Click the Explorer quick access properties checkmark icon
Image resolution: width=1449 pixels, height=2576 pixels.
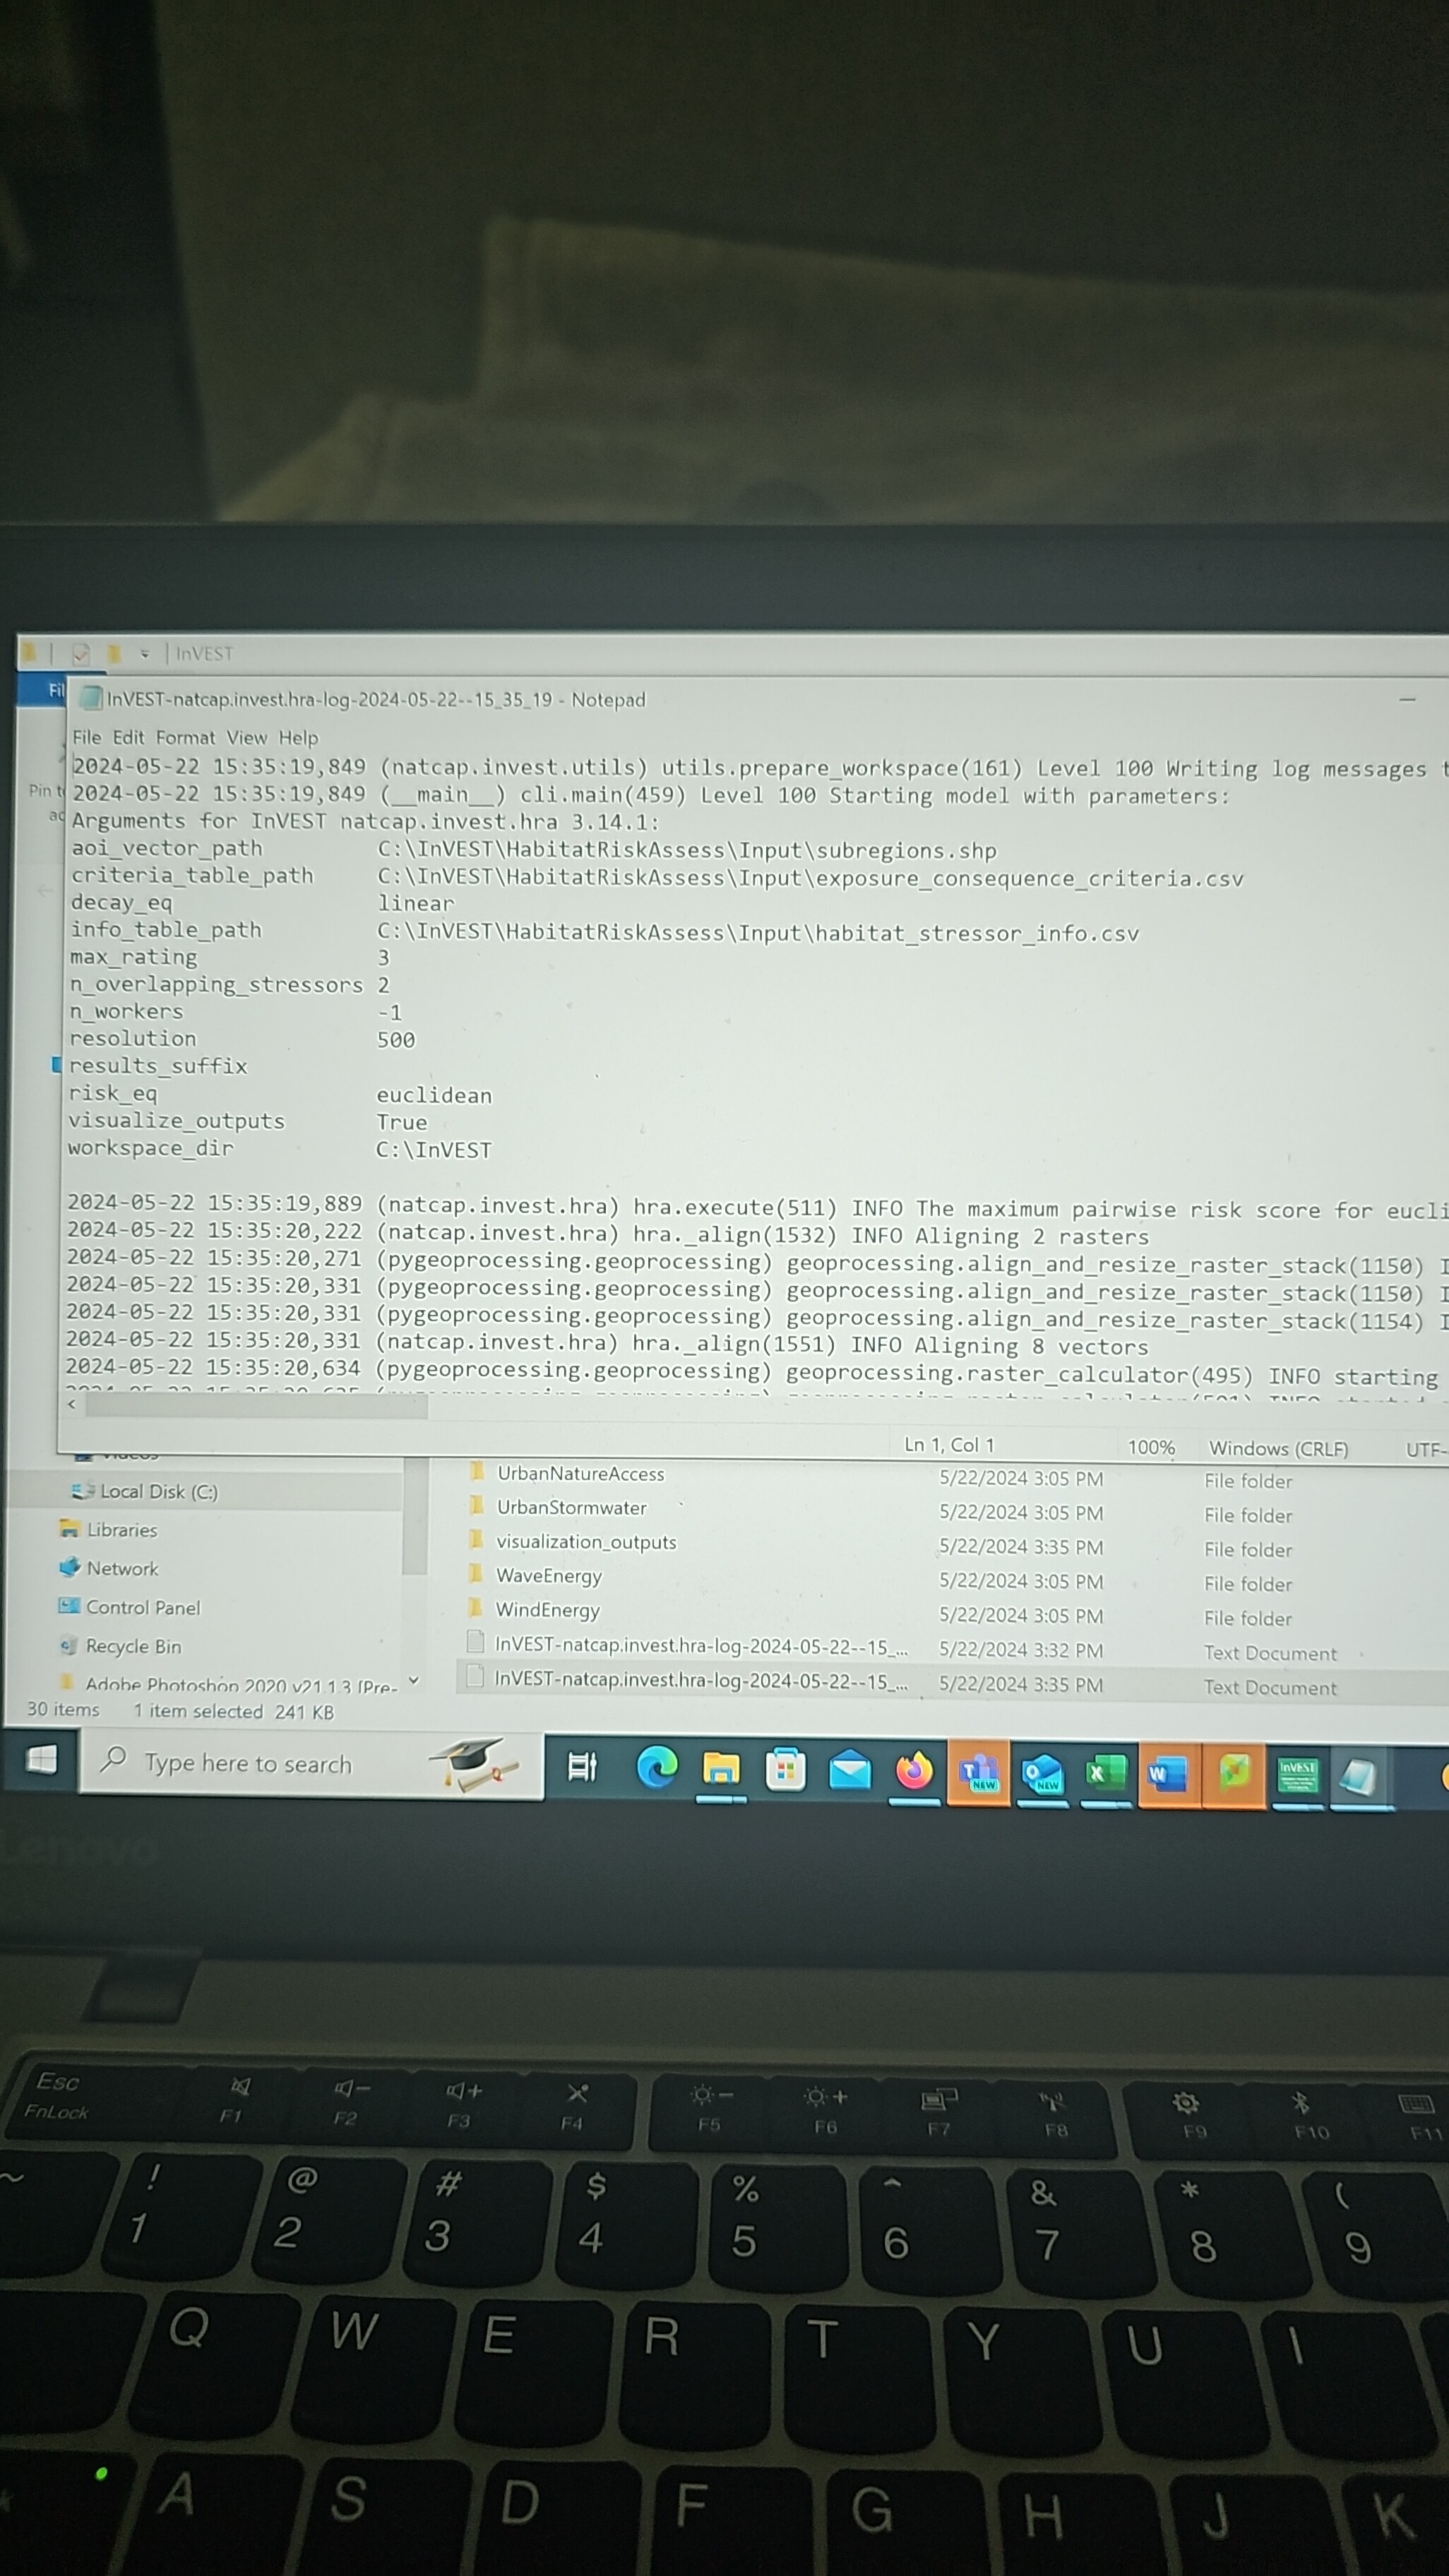[x=81, y=654]
